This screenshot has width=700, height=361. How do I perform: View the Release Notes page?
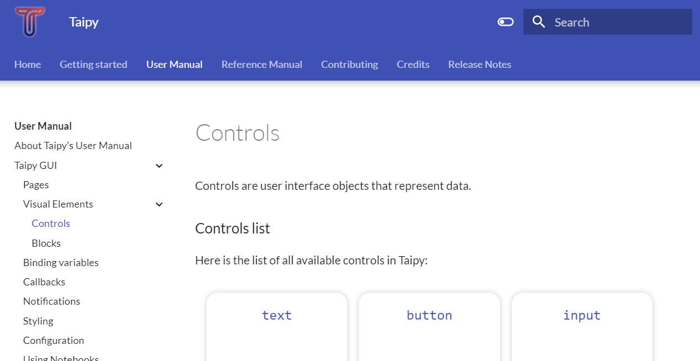pos(479,64)
